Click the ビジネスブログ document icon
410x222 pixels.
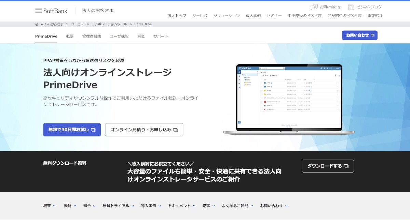[351, 7]
